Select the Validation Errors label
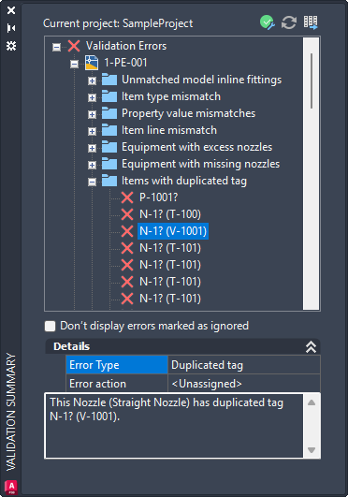The image size is (348, 497). coord(126,46)
